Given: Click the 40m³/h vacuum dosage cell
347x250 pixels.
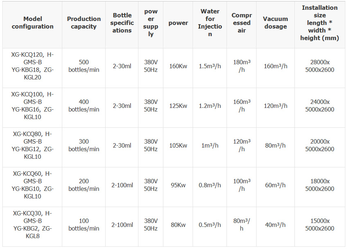Looking at the screenshot, I should coord(275,225).
